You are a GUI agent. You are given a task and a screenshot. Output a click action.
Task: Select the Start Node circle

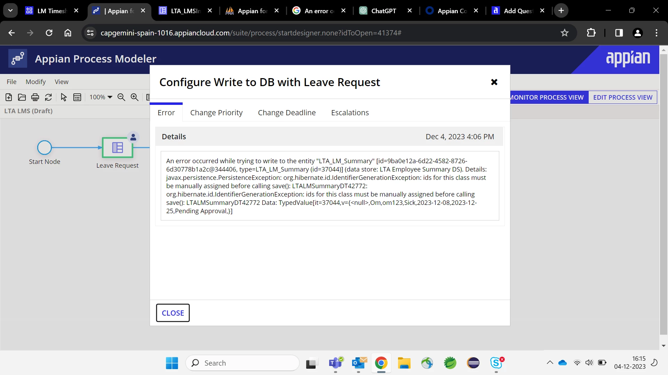45,148
